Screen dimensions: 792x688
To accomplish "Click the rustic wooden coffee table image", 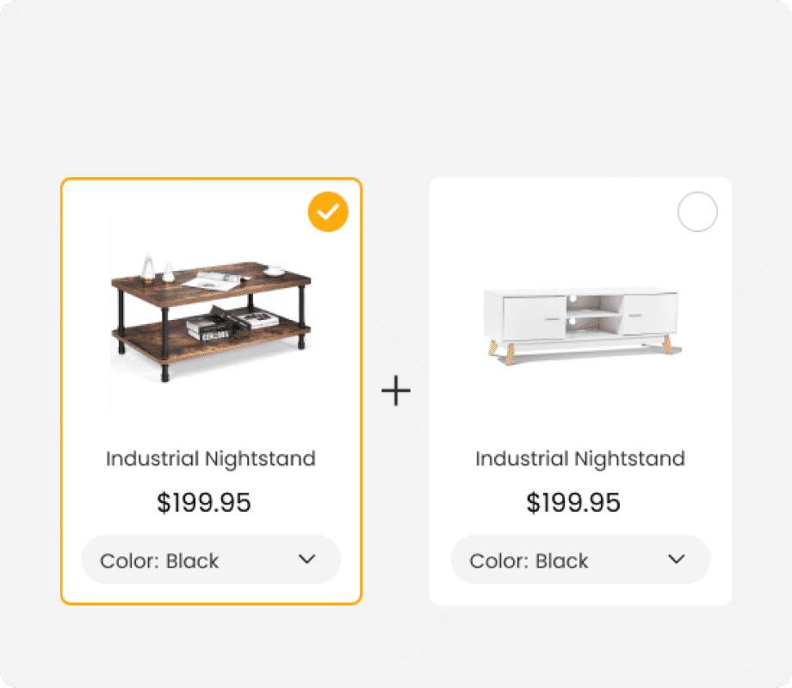I will pos(211,314).
